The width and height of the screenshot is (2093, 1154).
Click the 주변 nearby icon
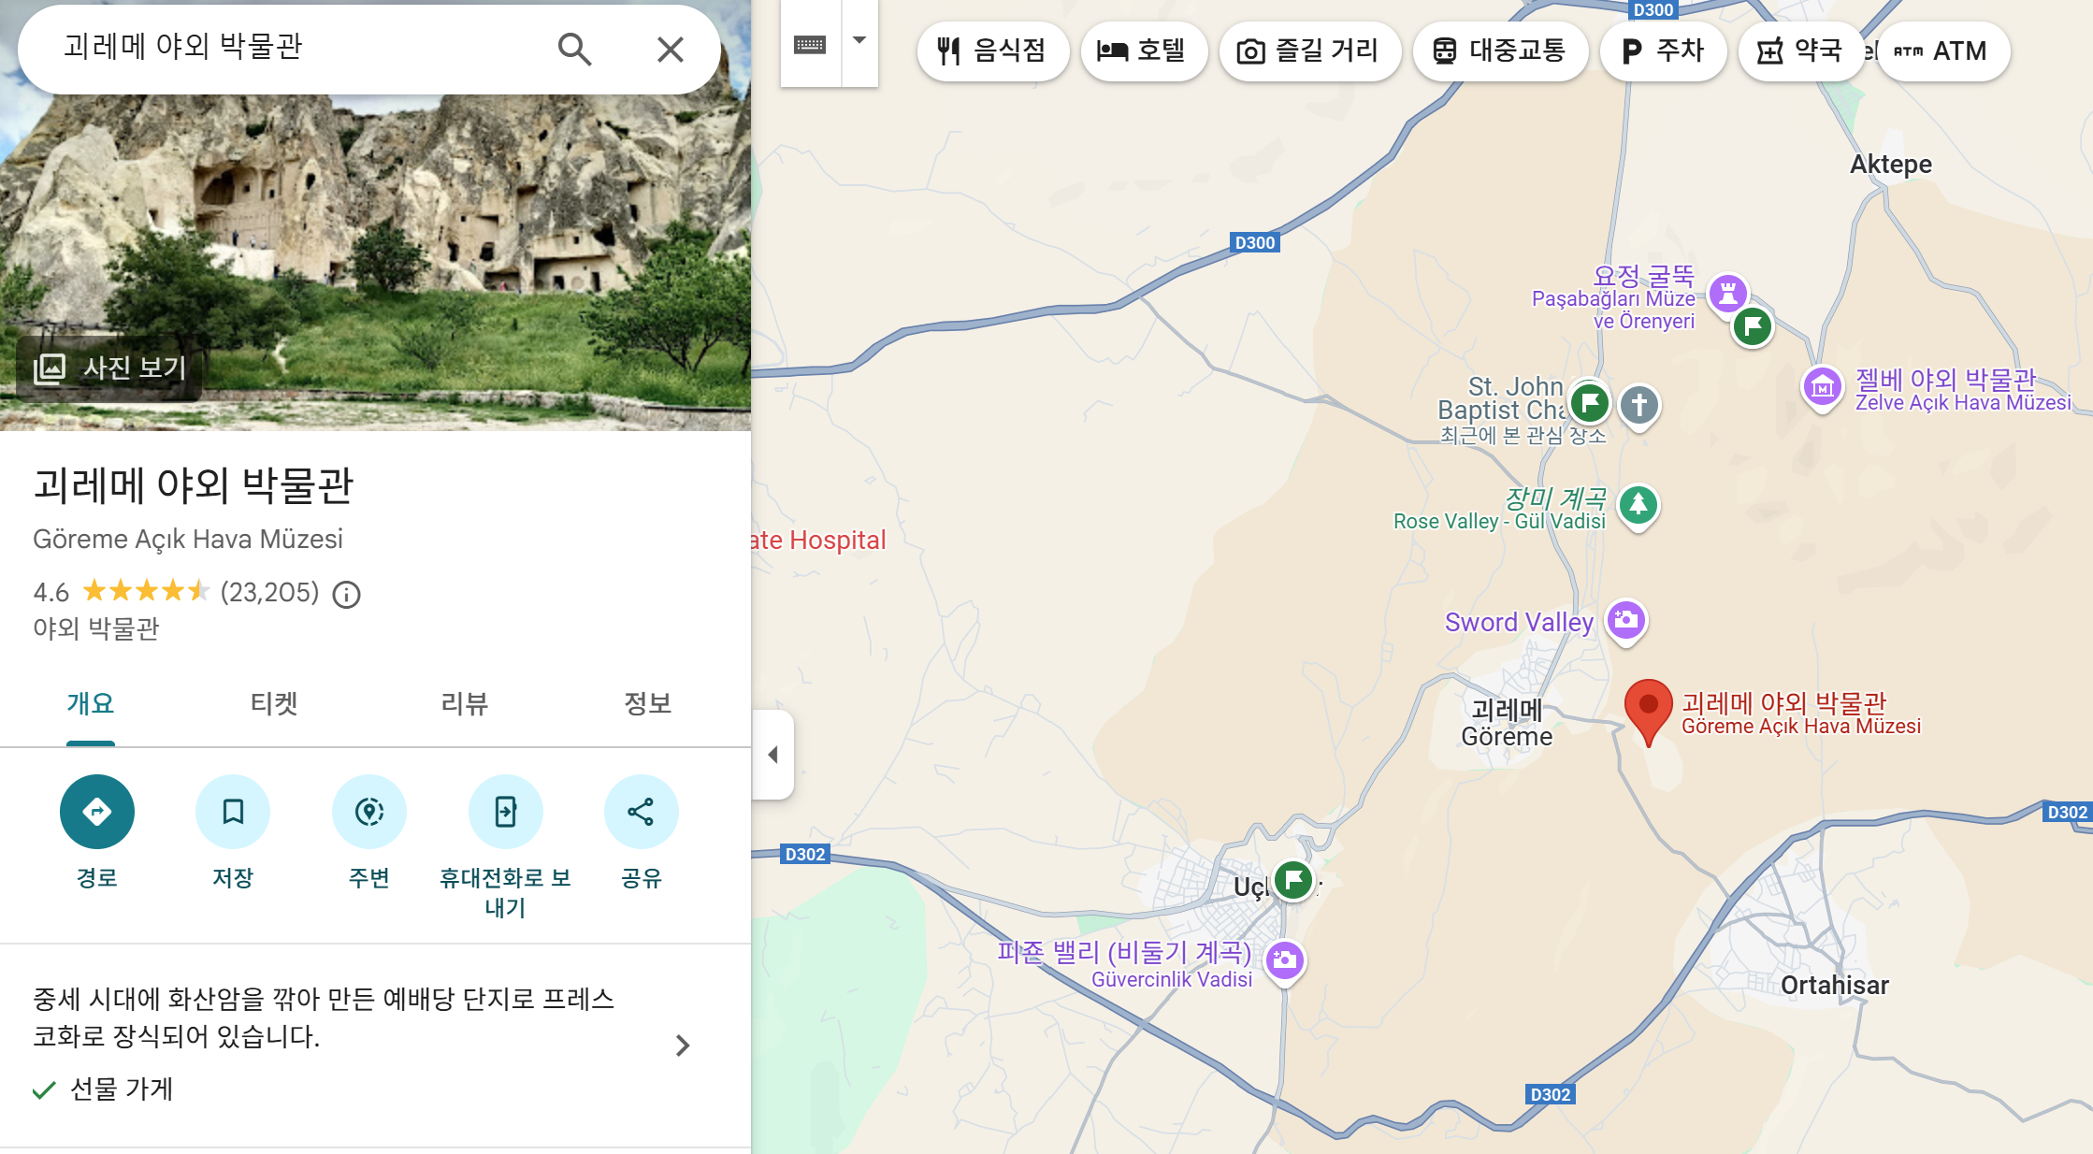pyautogui.click(x=369, y=812)
